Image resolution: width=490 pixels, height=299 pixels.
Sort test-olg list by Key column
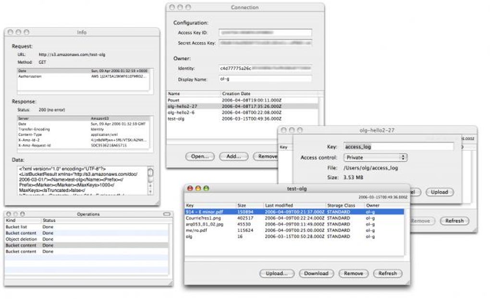(210, 205)
